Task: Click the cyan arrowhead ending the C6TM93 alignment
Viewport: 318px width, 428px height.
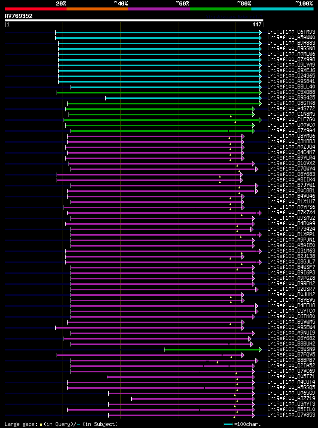Action: coord(260,32)
